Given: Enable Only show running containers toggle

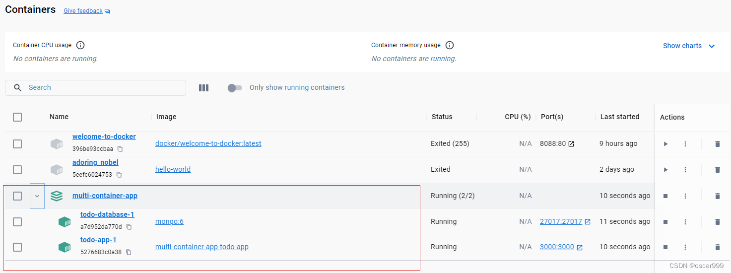Looking at the screenshot, I should coord(235,88).
